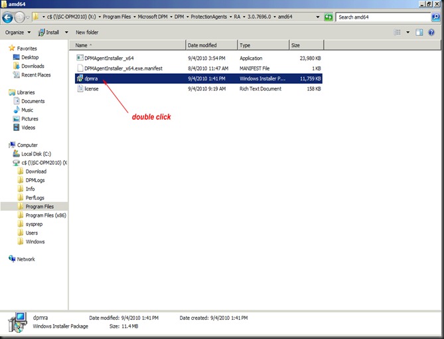Open the Videos library
444x339 pixels.
tap(29, 128)
